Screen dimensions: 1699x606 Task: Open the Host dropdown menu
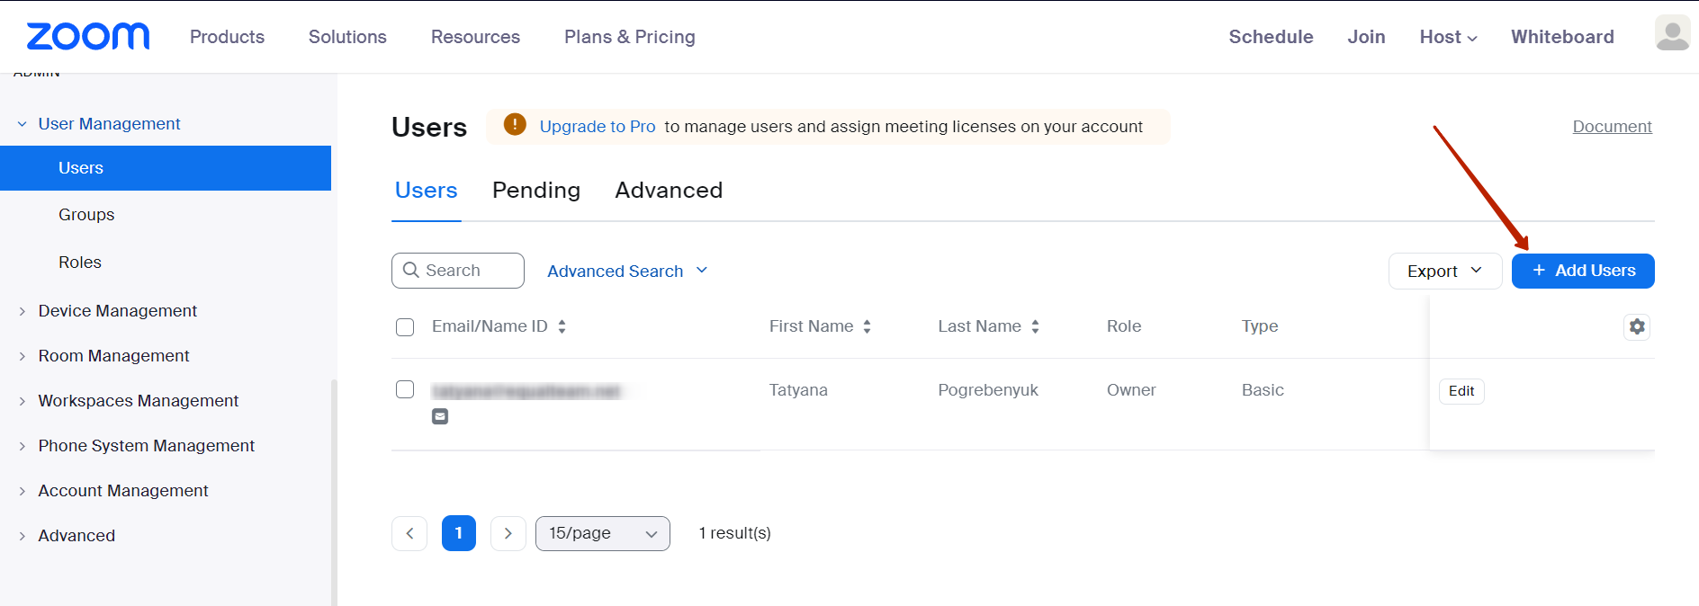click(x=1448, y=37)
